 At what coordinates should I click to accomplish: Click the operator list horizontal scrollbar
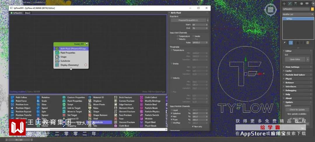pos(88,129)
